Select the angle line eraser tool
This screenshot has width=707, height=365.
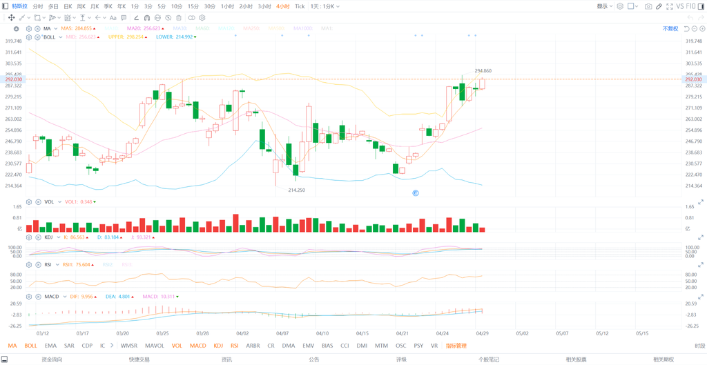coord(136,18)
